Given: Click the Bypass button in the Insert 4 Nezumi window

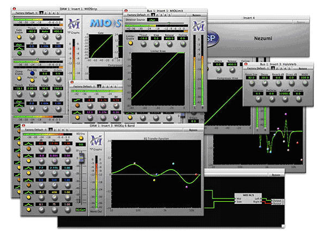Looking at the screenshot, I should [301, 22].
